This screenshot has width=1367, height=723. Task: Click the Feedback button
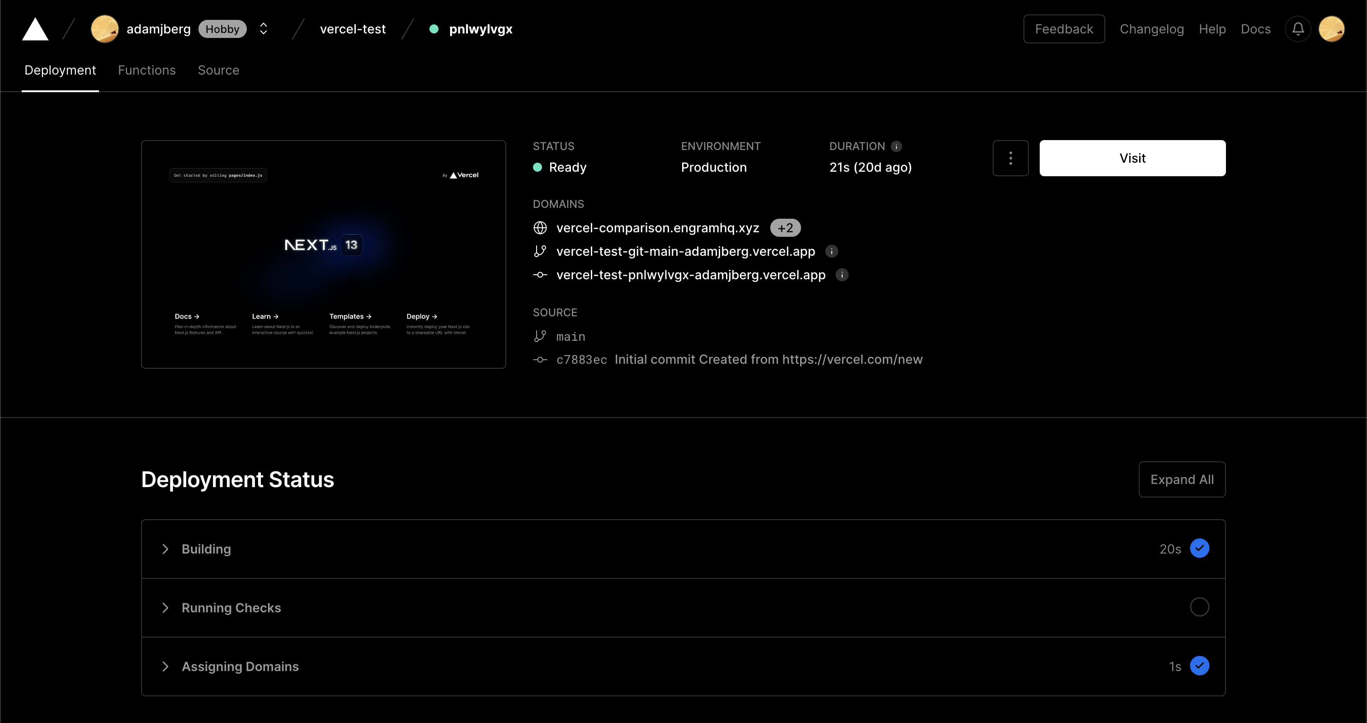1064,28
